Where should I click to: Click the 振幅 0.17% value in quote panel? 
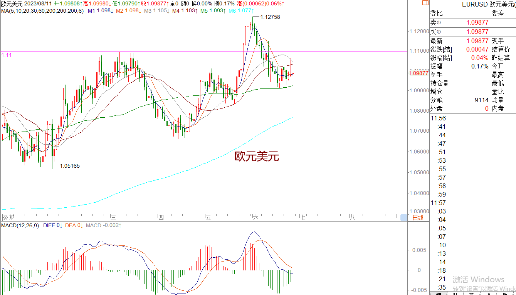coord(480,67)
